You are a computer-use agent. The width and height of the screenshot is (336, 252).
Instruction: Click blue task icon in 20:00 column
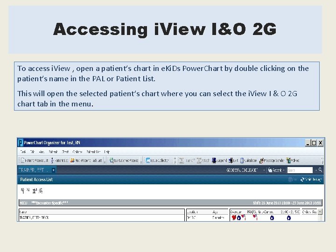(289, 218)
